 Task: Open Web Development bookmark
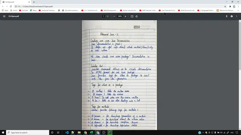[109, 10]
